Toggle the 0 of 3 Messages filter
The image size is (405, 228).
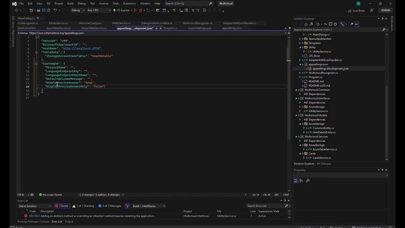tap(109, 206)
